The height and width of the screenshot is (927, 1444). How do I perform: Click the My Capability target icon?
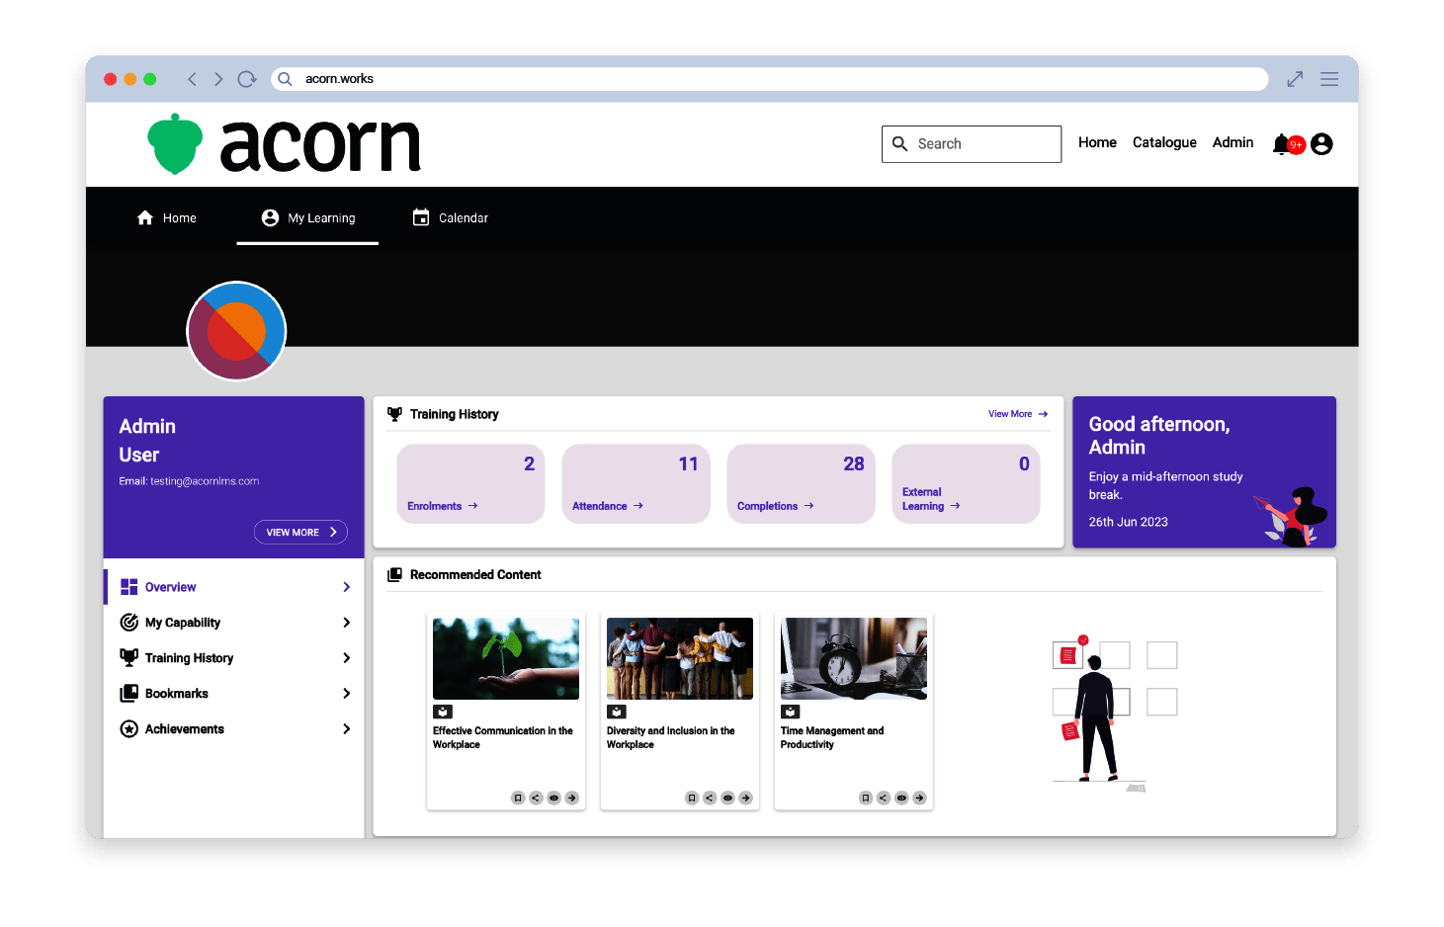pyautogui.click(x=128, y=622)
